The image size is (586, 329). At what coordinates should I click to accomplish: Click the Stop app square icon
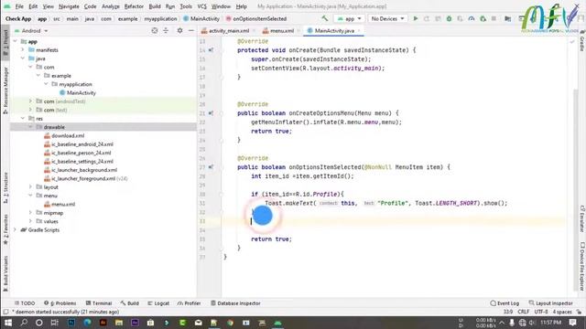(x=494, y=18)
